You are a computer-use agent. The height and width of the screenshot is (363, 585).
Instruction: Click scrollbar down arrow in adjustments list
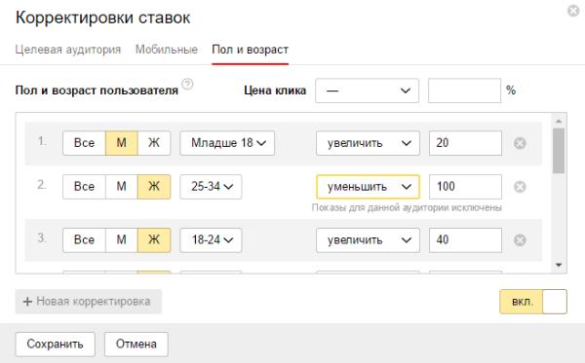coord(559,265)
